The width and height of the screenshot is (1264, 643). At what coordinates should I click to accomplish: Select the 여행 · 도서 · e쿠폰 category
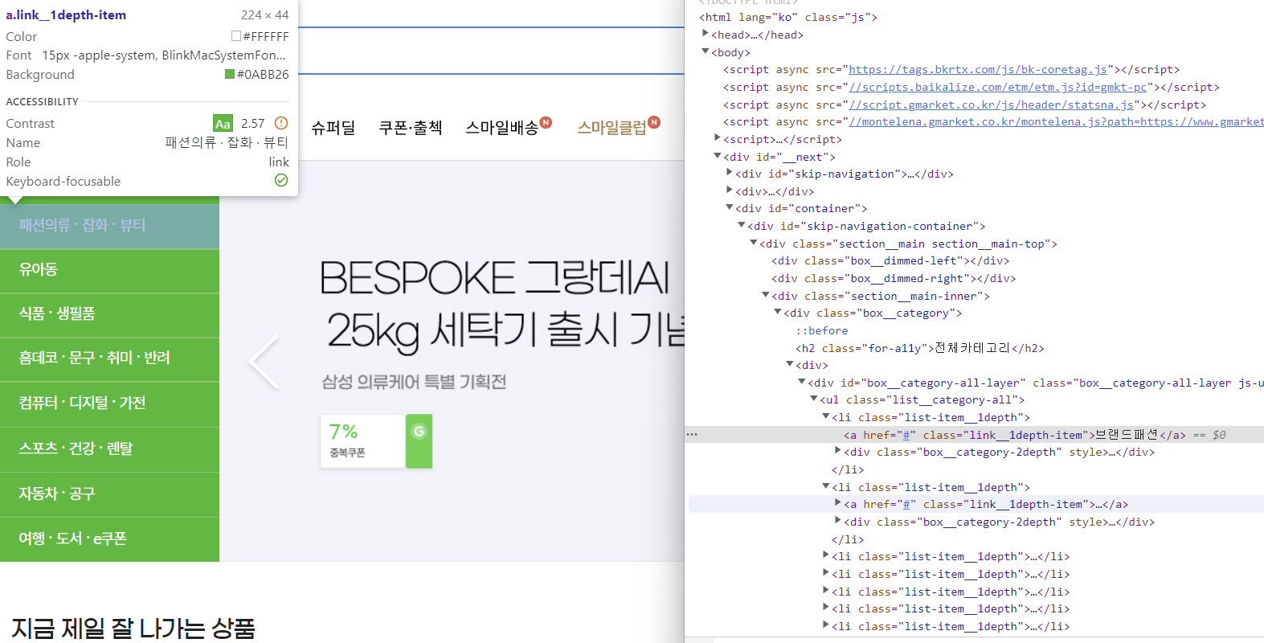pyautogui.click(x=109, y=539)
